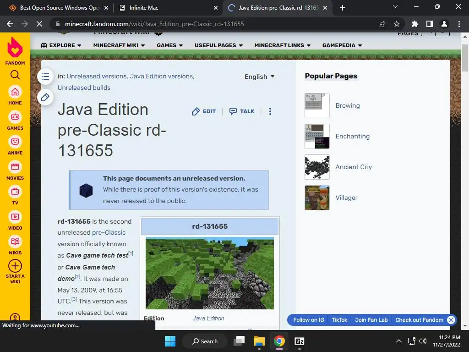Expand the Minecraft Links dropdown
Image resolution: width=469 pixels, height=352 pixels.
click(x=282, y=45)
